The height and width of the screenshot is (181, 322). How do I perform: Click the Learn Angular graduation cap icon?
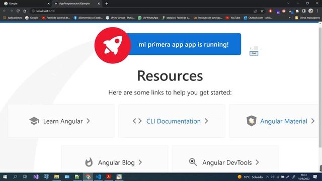tap(34, 121)
